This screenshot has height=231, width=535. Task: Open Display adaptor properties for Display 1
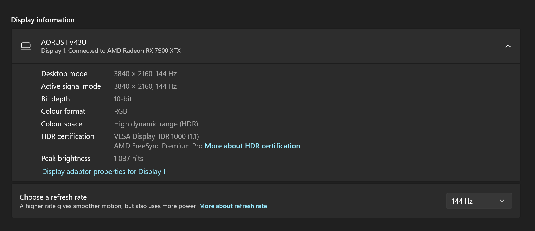tap(104, 172)
